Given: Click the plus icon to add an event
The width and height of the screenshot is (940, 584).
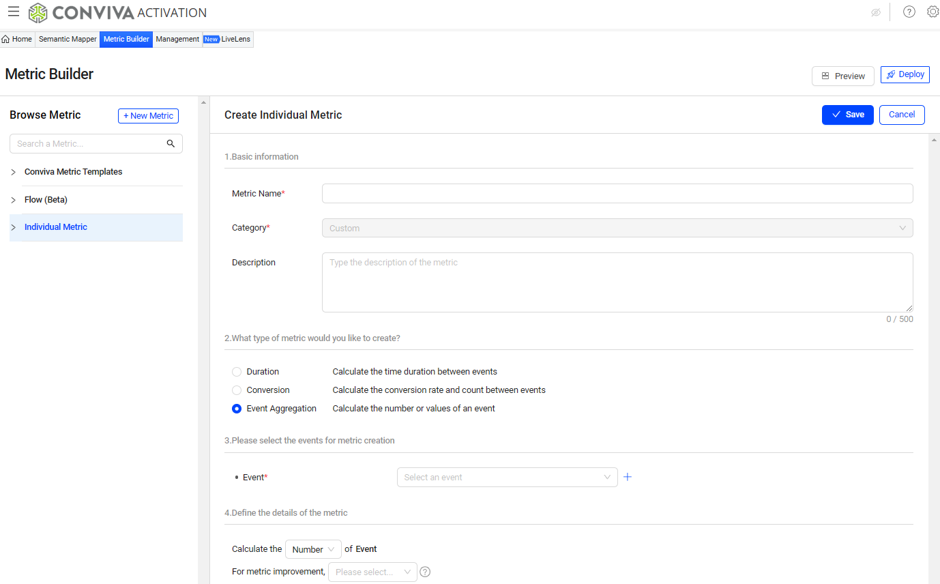Looking at the screenshot, I should pos(628,477).
